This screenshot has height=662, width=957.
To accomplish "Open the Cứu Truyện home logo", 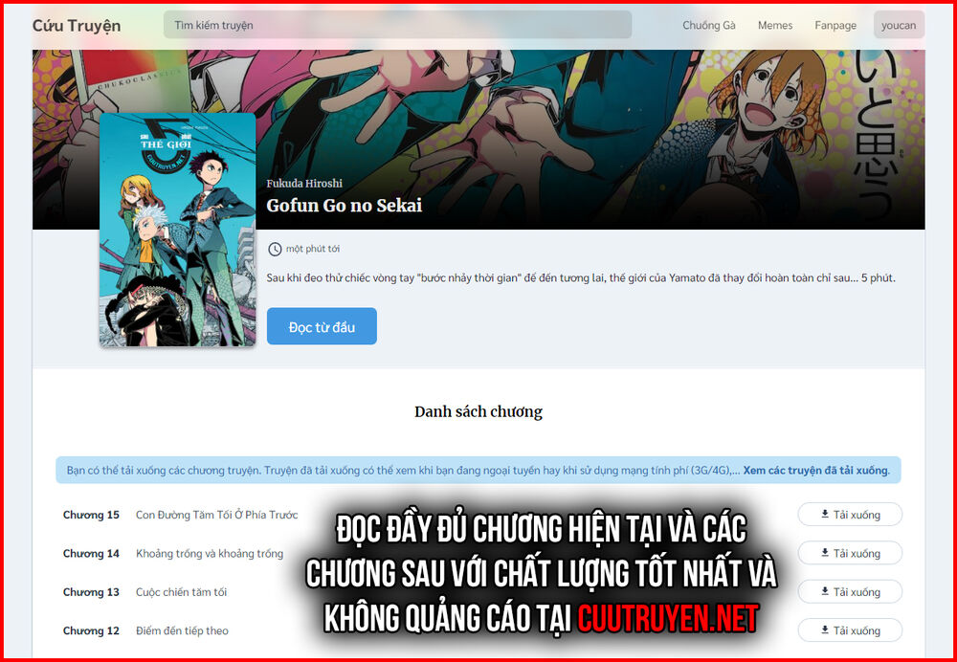I will [x=77, y=26].
